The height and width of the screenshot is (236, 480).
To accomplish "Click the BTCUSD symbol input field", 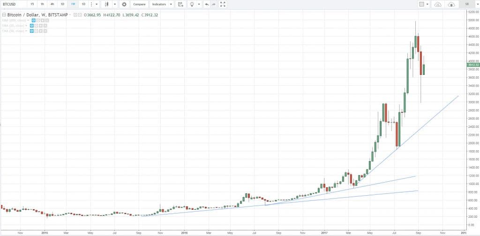I will pos(13,4).
